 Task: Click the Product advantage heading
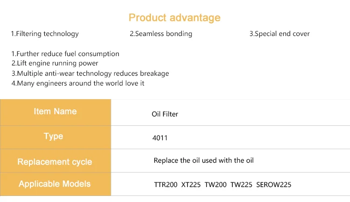point(174,18)
